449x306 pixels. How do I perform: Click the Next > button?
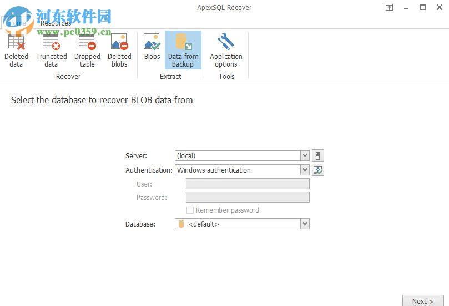coord(423,301)
